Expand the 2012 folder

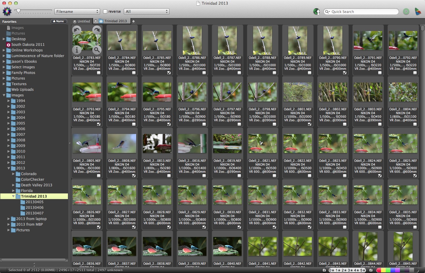[9, 163]
